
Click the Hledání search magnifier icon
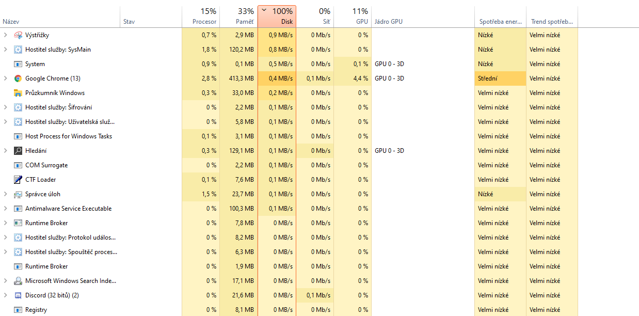tap(18, 151)
